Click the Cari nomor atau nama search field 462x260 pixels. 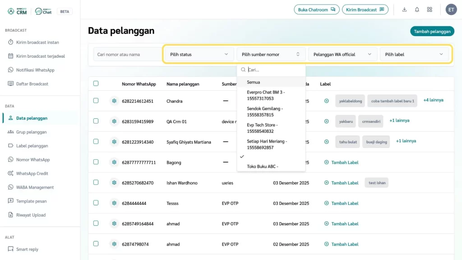[126, 55]
